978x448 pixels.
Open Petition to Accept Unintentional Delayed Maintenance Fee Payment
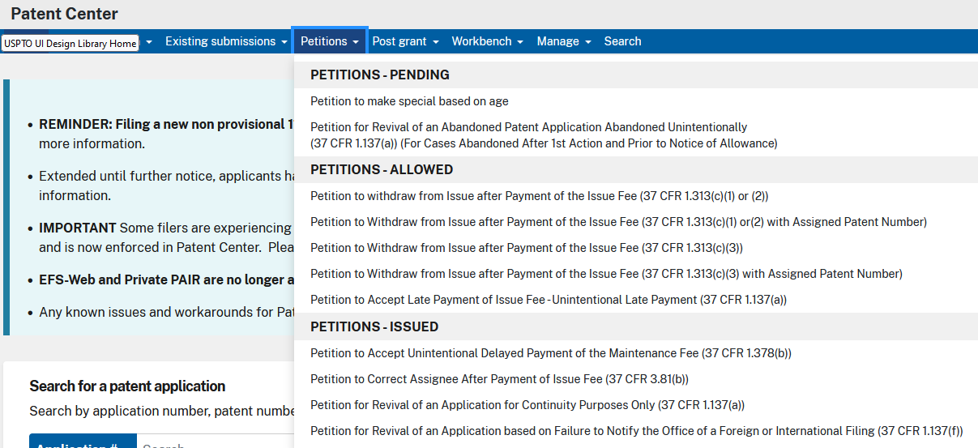tap(550, 353)
